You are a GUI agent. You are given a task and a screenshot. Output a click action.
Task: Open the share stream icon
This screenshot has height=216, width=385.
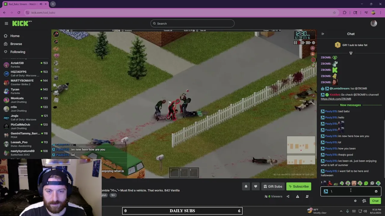[288, 196]
